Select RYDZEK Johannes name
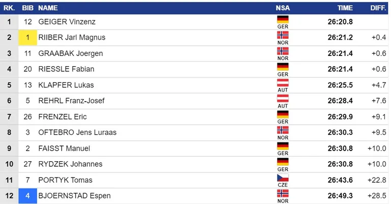This screenshot has height=204, width=391. (70, 164)
